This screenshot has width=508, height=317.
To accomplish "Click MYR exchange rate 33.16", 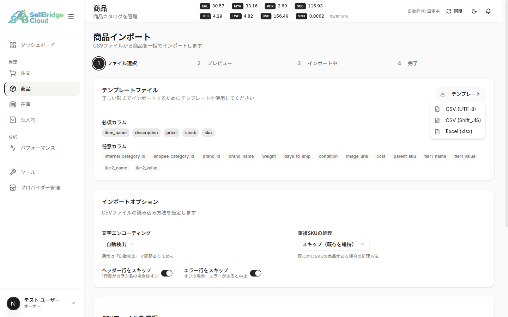I will (245, 6).
